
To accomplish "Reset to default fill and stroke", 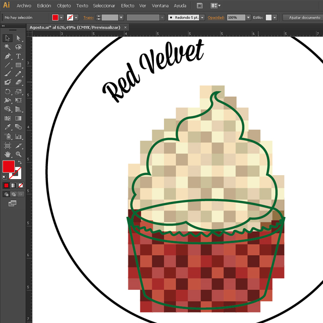I will [x=5, y=177].
